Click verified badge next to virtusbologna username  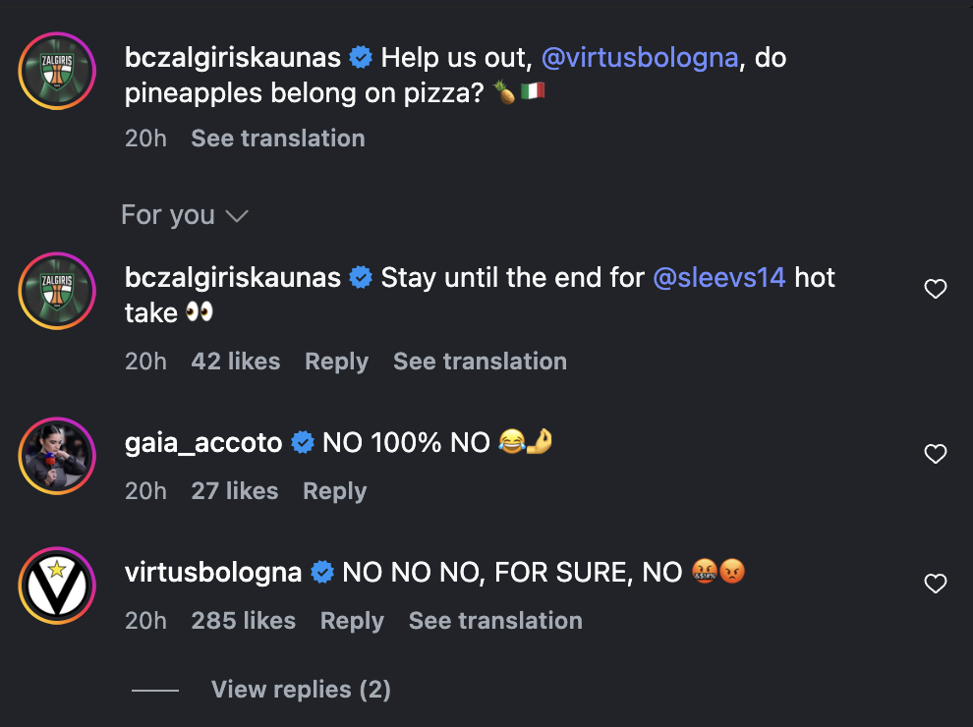pos(322,573)
